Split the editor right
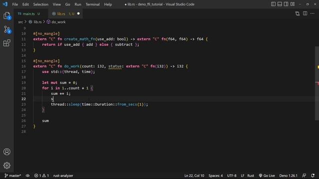Viewport: 319px width, 179px height. [305, 13]
